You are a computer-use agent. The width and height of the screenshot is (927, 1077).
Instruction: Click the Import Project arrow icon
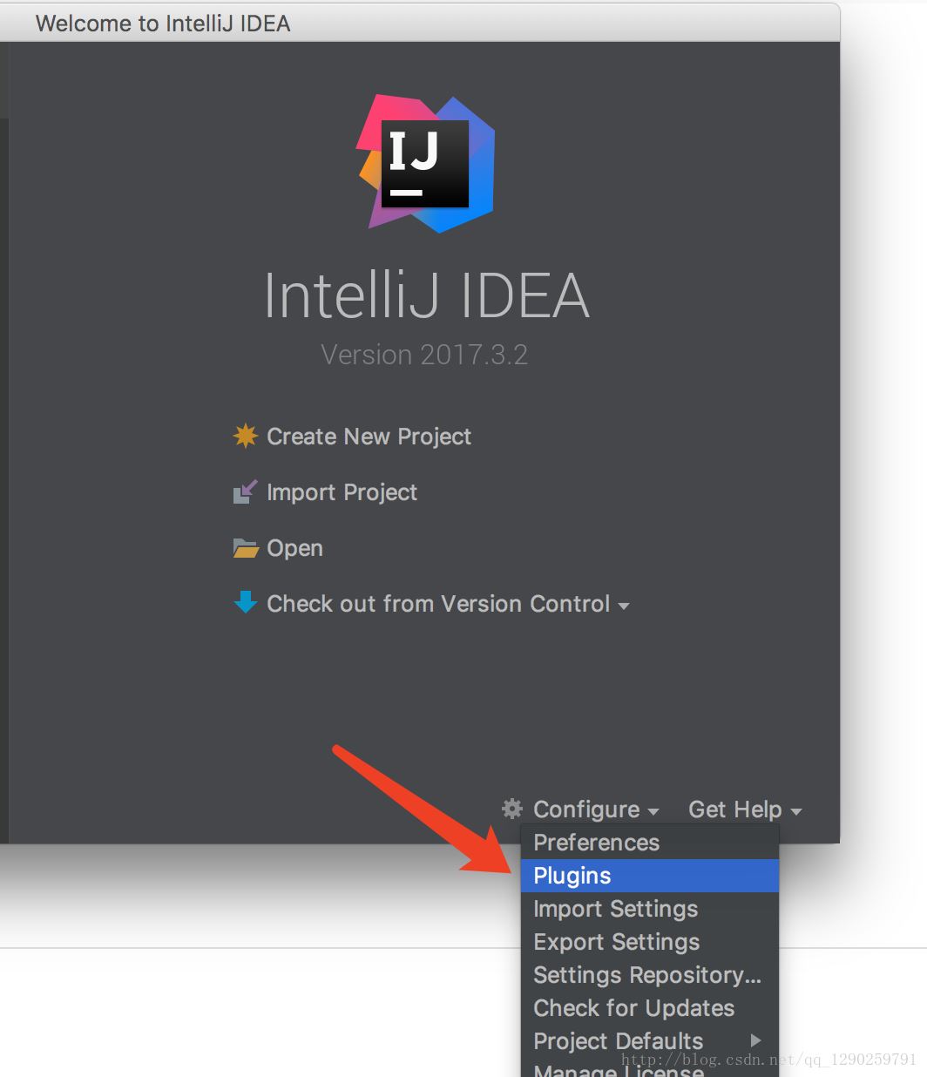[x=245, y=492]
